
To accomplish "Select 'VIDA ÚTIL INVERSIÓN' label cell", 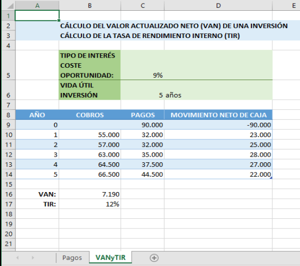I will pos(90,90).
